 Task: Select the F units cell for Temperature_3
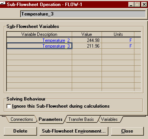(118, 46)
